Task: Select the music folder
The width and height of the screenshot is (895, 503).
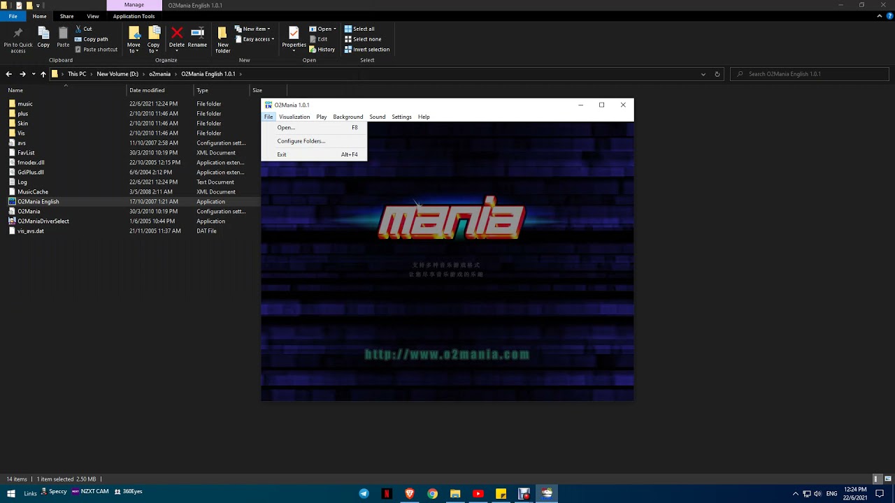Action: [x=25, y=103]
